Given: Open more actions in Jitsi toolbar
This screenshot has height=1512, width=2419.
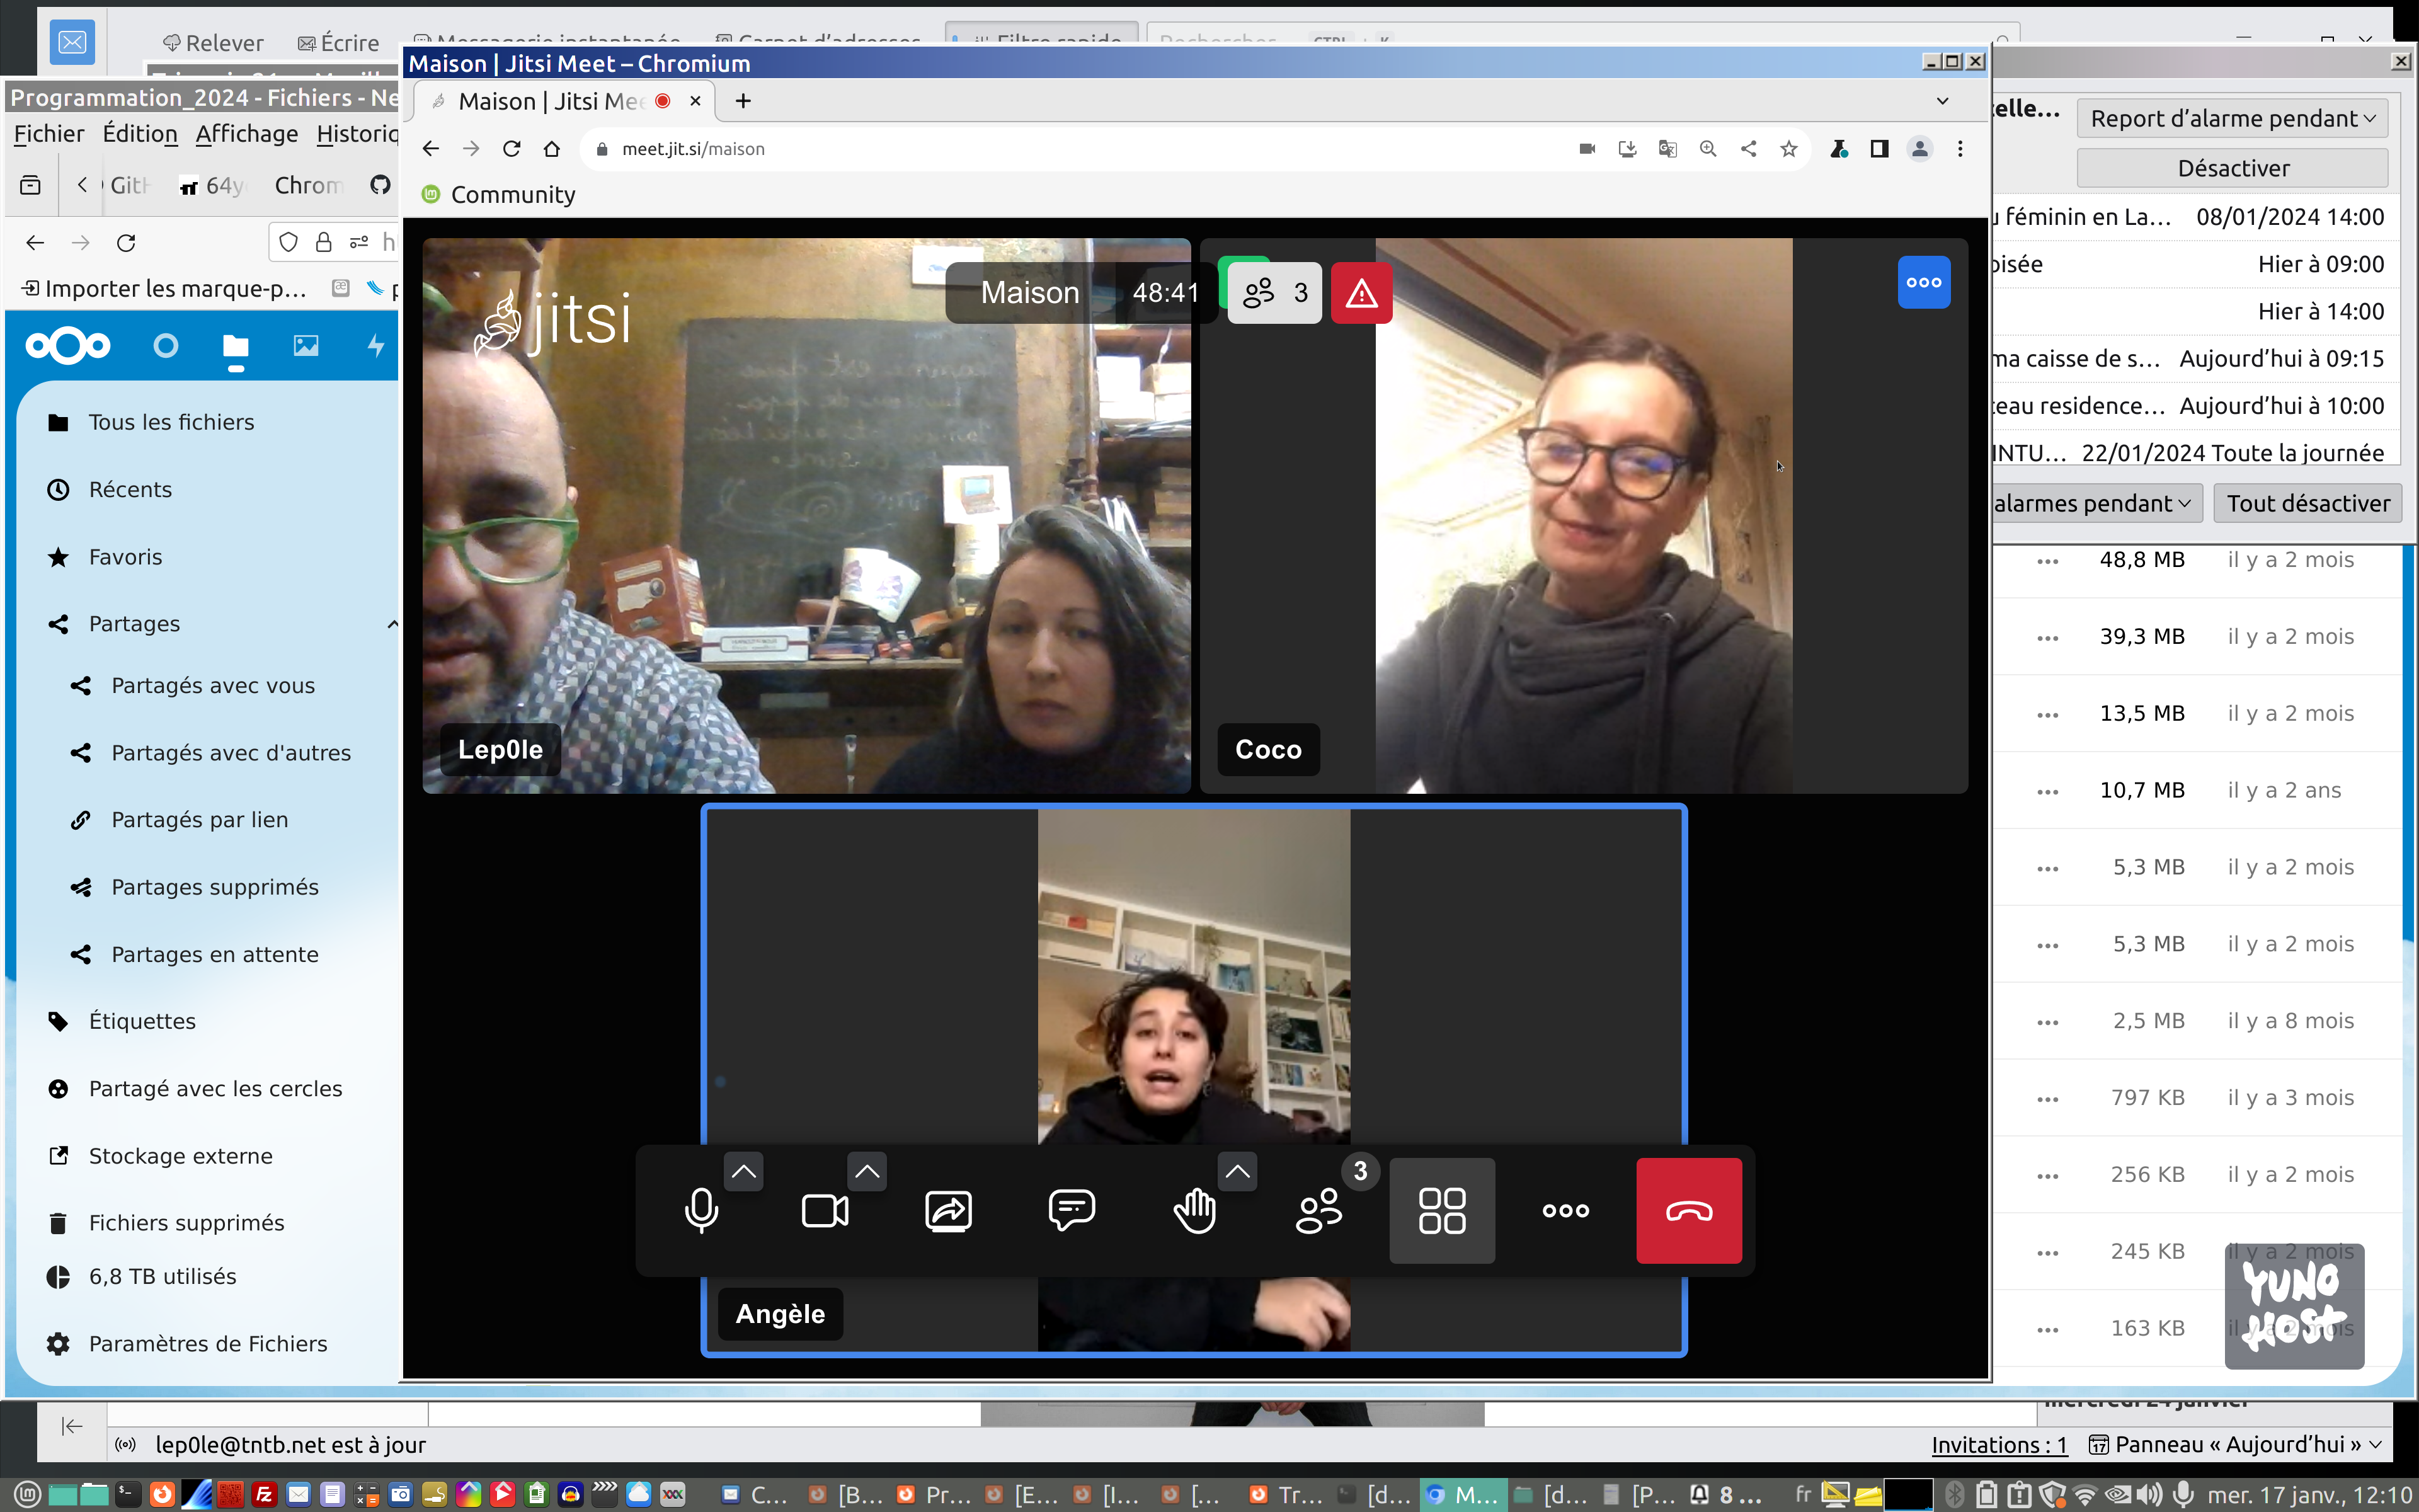Looking at the screenshot, I should click(x=1565, y=1211).
